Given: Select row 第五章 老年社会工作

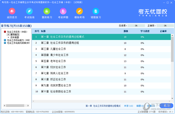Looking at the screenshot, I should pyautogui.click(x=101, y=61).
